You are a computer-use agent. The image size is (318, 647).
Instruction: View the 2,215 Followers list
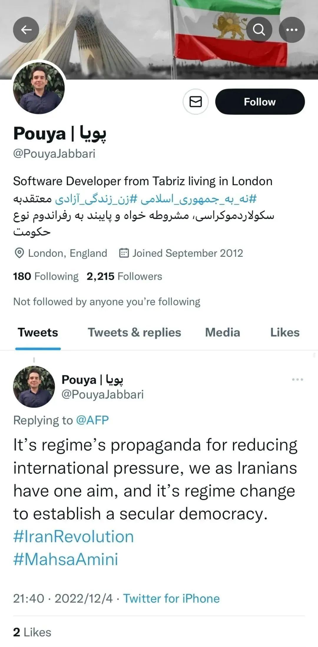(x=124, y=276)
